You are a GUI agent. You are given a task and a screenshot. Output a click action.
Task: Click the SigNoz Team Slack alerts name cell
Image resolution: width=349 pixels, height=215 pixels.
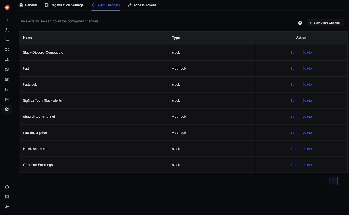point(93,101)
